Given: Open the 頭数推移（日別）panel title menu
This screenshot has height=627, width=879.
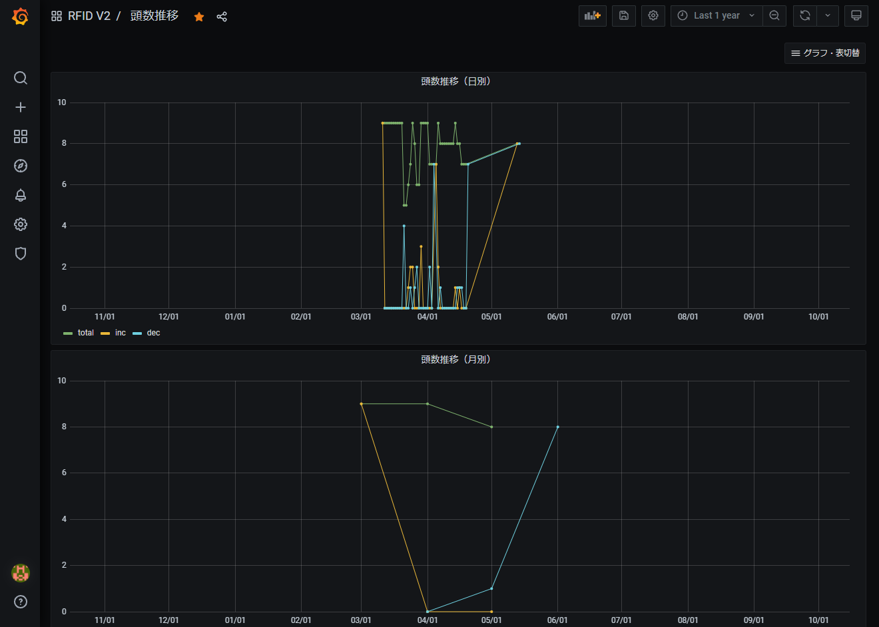Looking at the screenshot, I should pos(457,81).
